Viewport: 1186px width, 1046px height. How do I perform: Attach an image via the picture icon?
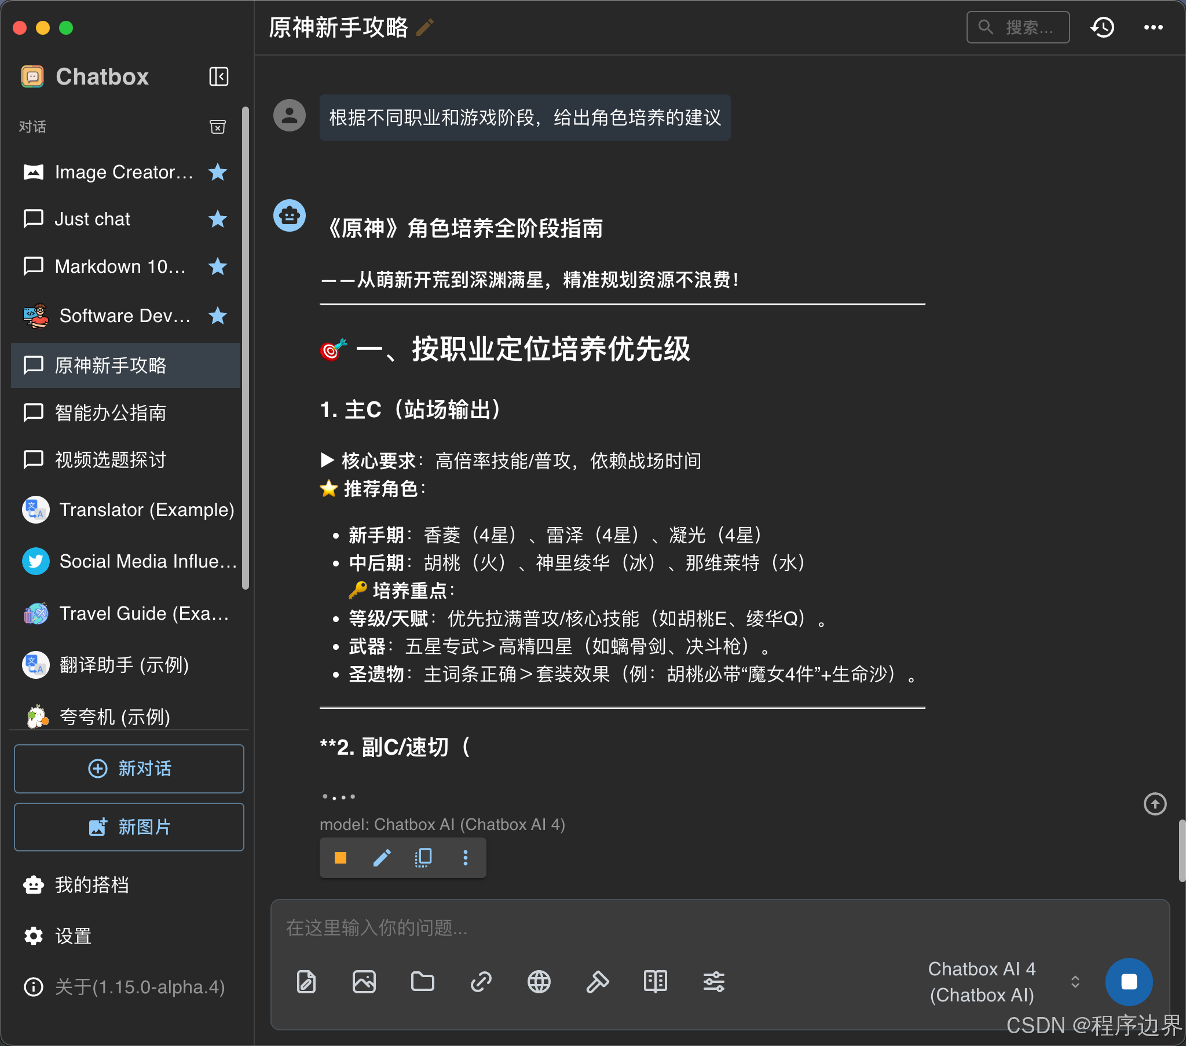364,982
